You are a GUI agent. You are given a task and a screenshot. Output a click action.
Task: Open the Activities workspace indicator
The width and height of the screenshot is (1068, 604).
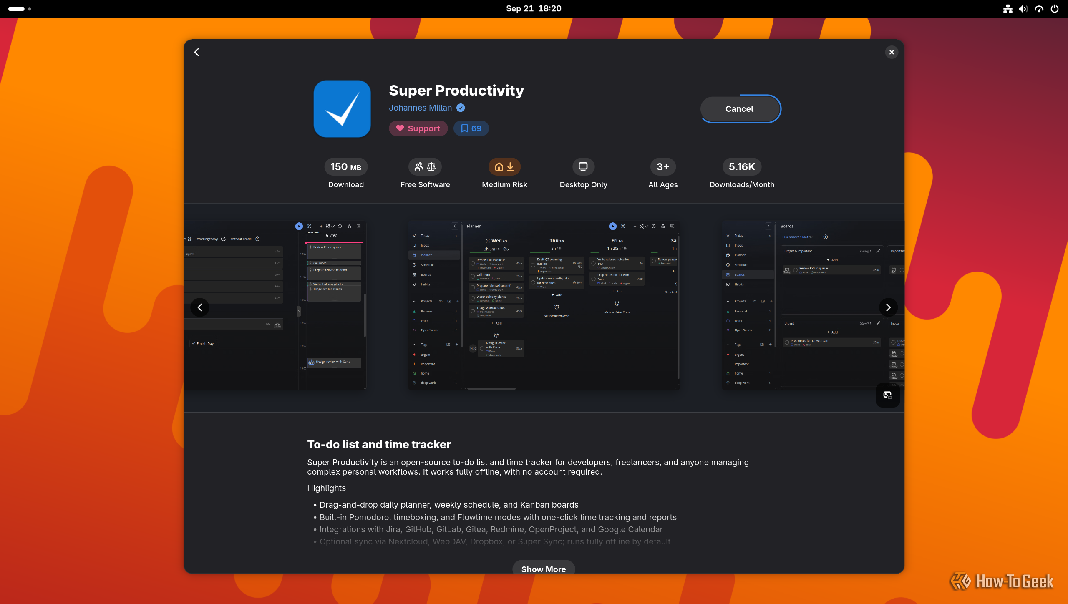(x=20, y=8)
